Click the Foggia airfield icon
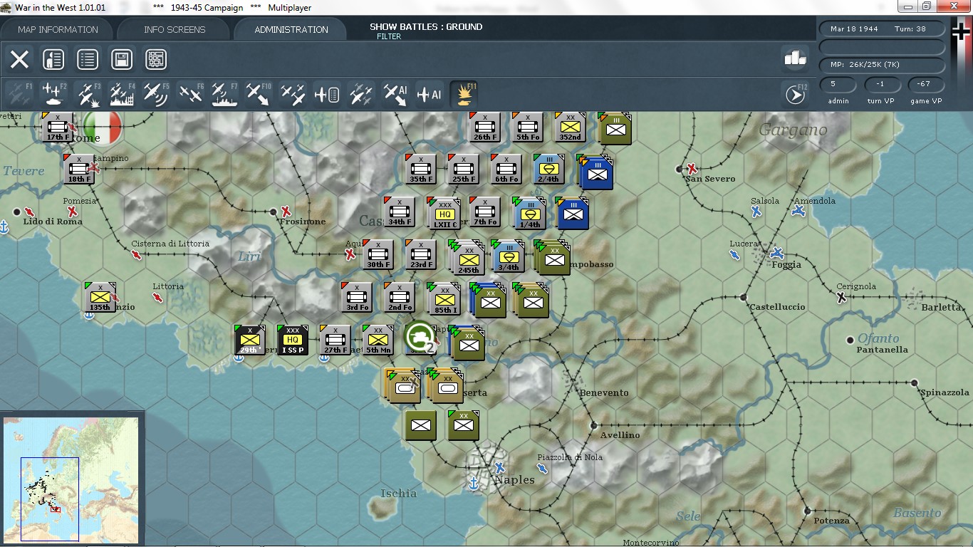 coord(777,253)
